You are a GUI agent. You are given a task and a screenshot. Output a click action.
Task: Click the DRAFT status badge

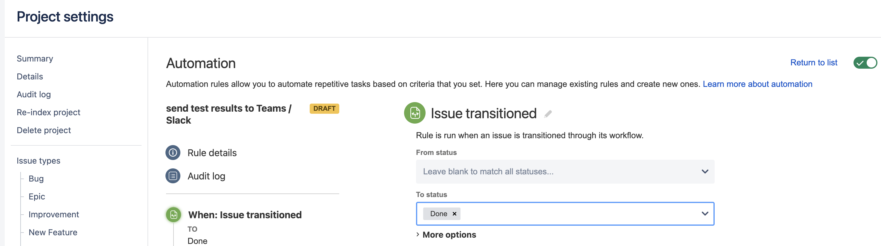click(324, 108)
